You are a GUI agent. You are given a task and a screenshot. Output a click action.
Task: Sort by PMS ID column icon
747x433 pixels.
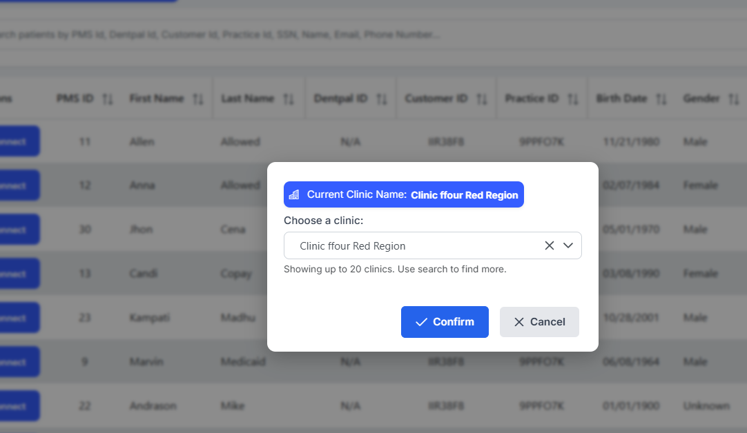point(107,99)
